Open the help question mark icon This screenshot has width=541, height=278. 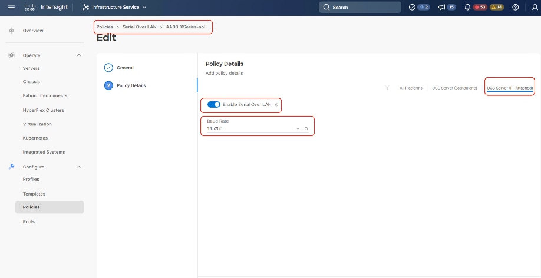pyautogui.click(x=516, y=7)
